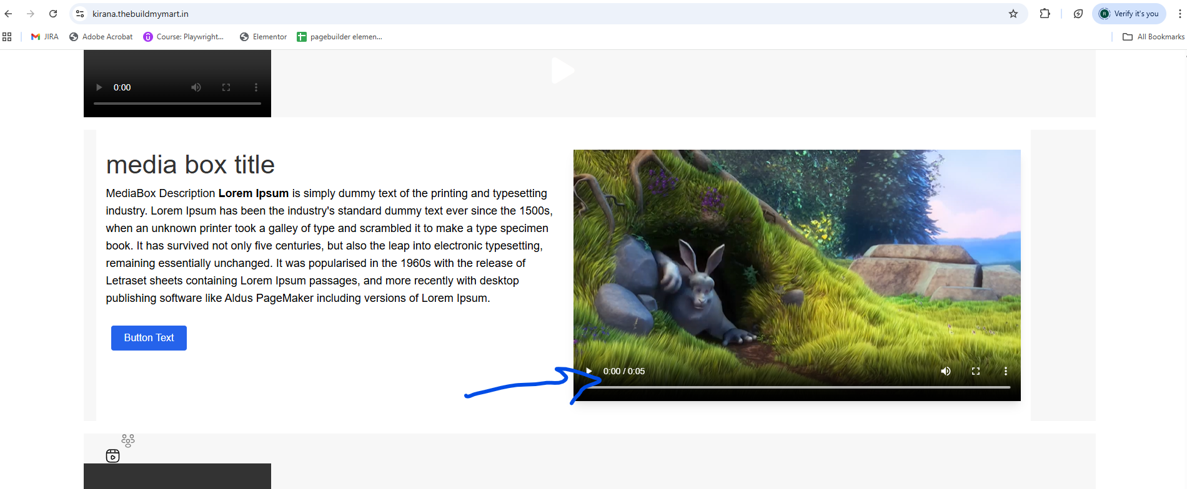This screenshot has height=489, width=1187.
Task: Open the Chrome three-dot menu
Action: [1180, 14]
